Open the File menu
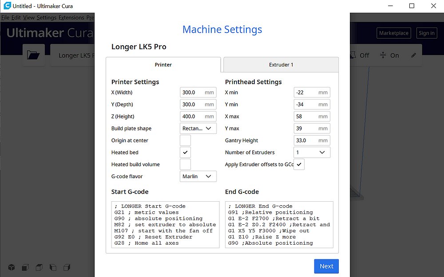444x277 pixels. tap(5, 18)
